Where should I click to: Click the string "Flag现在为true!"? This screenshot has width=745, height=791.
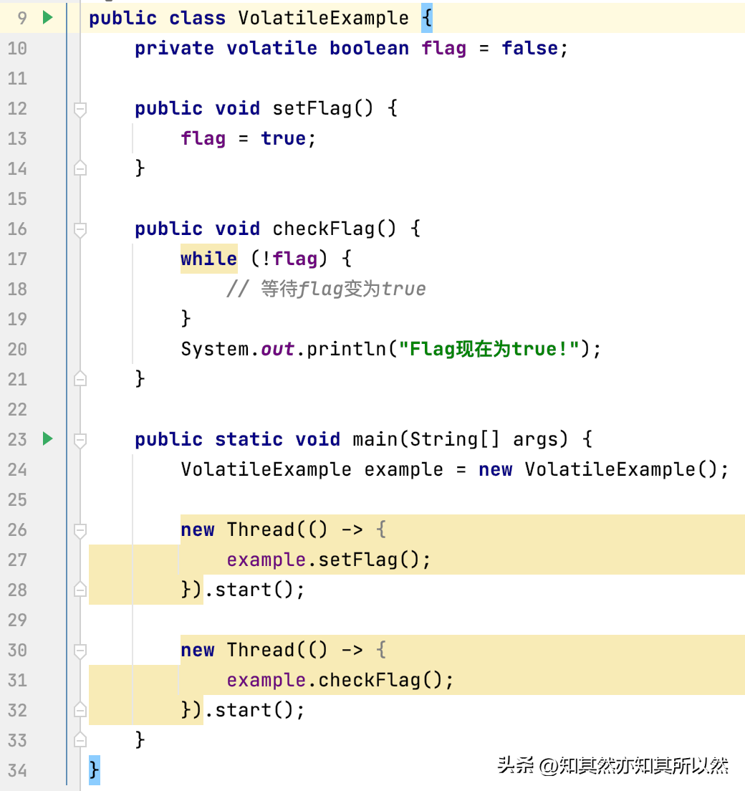[489, 349]
